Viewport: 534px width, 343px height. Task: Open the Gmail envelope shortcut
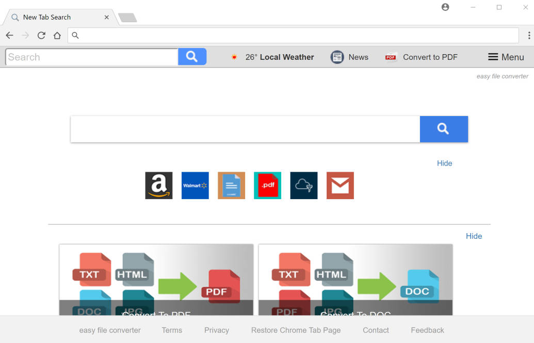pyautogui.click(x=340, y=185)
